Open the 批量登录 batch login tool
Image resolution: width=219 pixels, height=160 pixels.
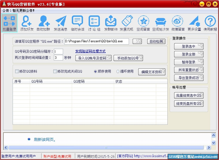click(9, 23)
